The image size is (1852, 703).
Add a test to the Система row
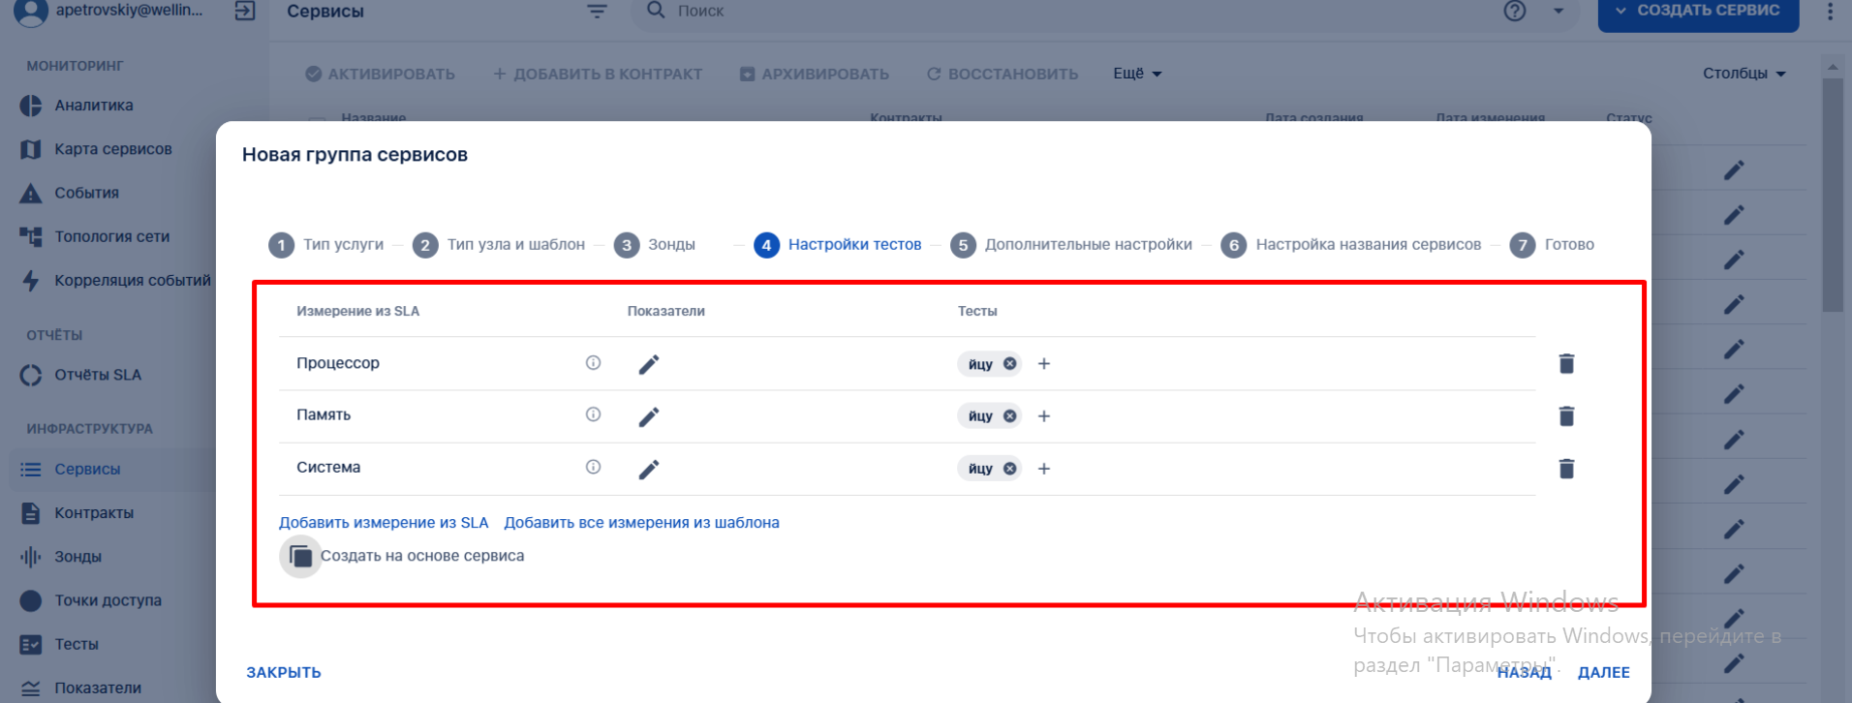click(1044, 469)
